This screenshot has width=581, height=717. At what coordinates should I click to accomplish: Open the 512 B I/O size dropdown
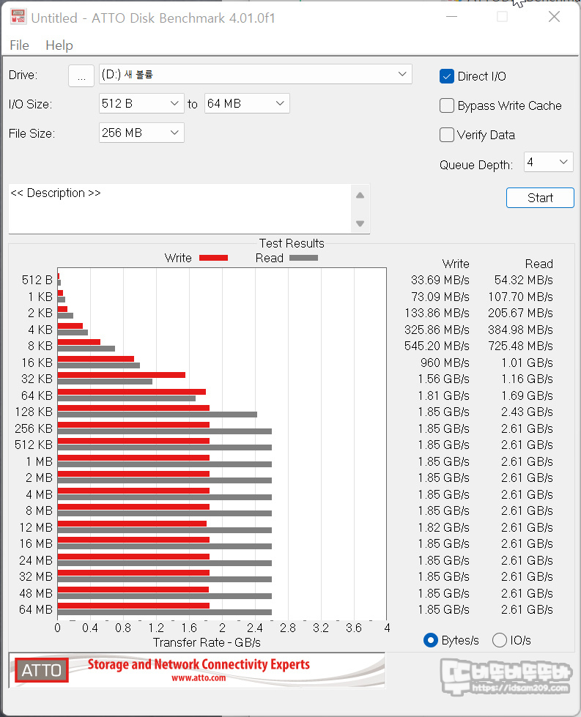coord(141,103)
